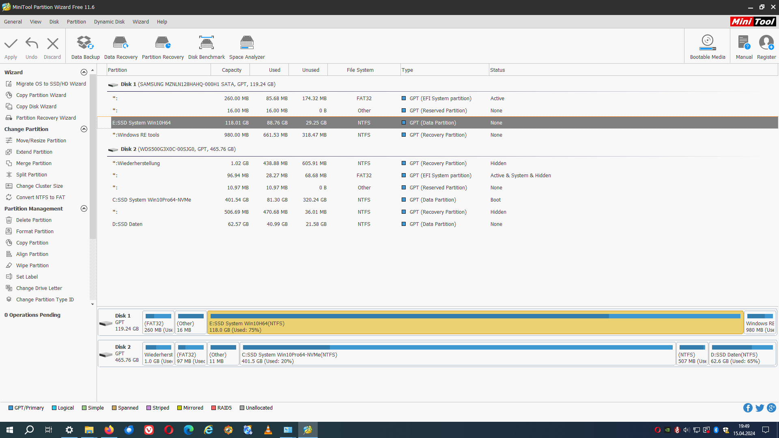The height and width of the screenshot is (438, 779).
Task: Click the Register icon
Action: click(766, 46)
